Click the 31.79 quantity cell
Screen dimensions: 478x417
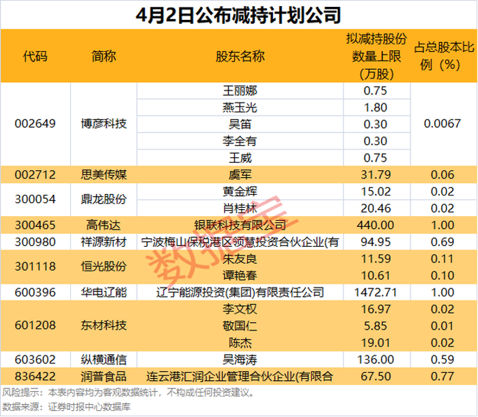(376, 174)
